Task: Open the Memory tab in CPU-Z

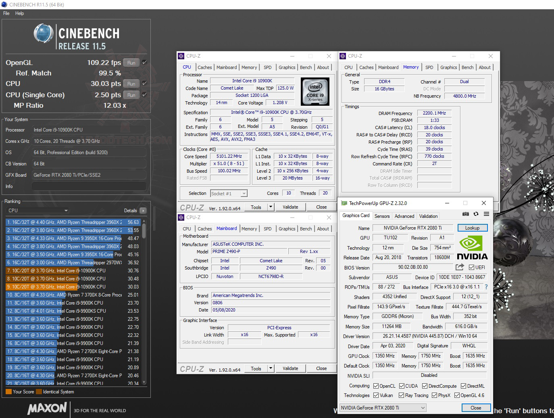Action: click(249, 67)
